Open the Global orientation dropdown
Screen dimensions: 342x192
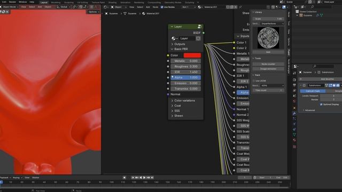point(64,7)
